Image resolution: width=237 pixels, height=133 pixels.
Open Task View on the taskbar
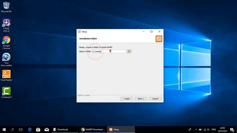click(x=21, y=130)
